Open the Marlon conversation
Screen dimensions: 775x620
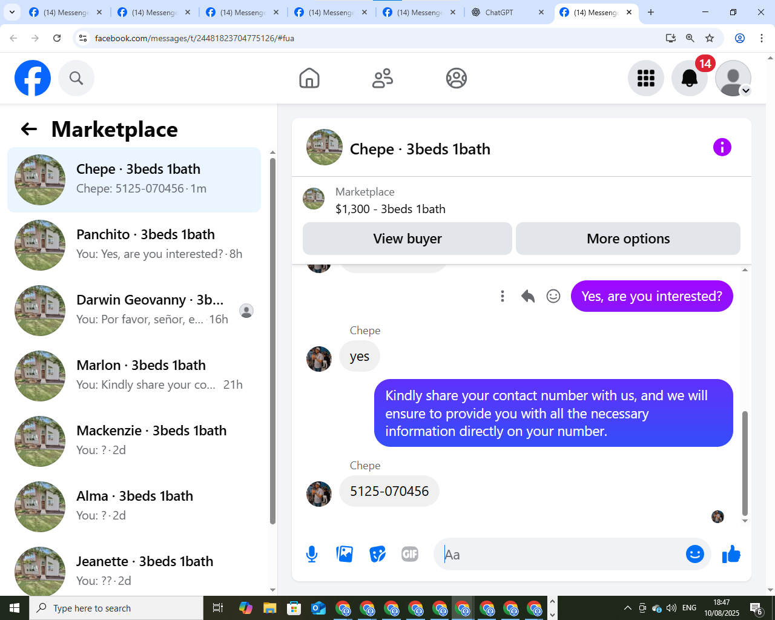[x=134, y=376]
